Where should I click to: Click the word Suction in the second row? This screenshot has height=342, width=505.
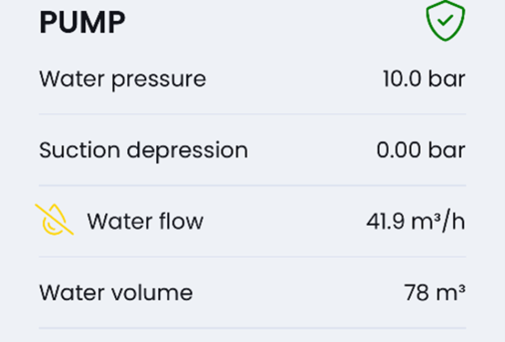(80, 150)
